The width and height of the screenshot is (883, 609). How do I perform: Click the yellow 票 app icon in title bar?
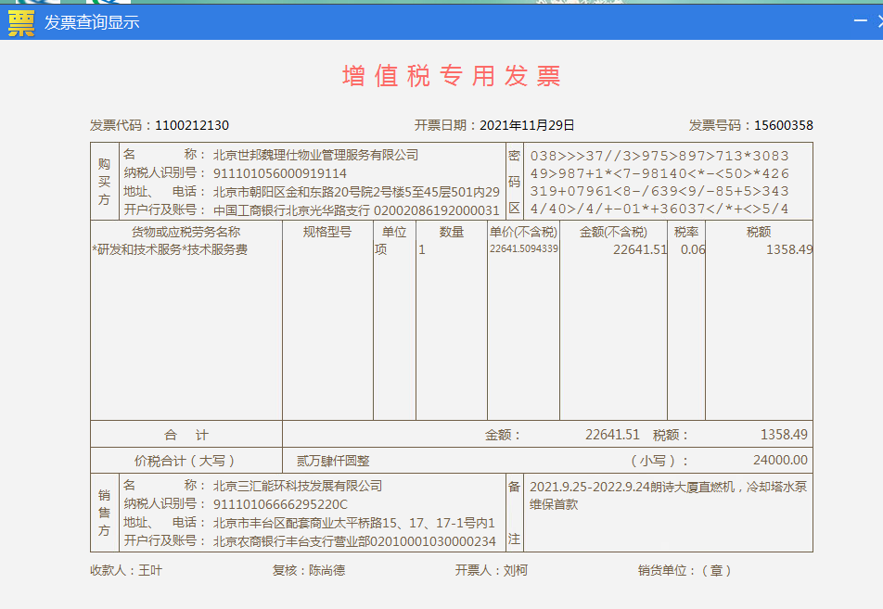click(20, 22)
